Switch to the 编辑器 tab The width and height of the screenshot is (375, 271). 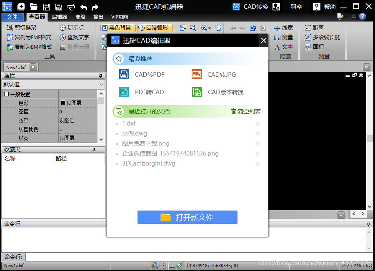(x=60, y=17)
